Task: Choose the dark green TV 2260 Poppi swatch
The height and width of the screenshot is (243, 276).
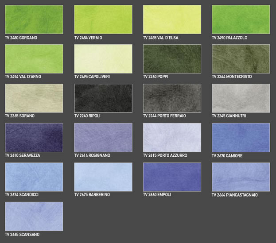Action: [172, 59]
